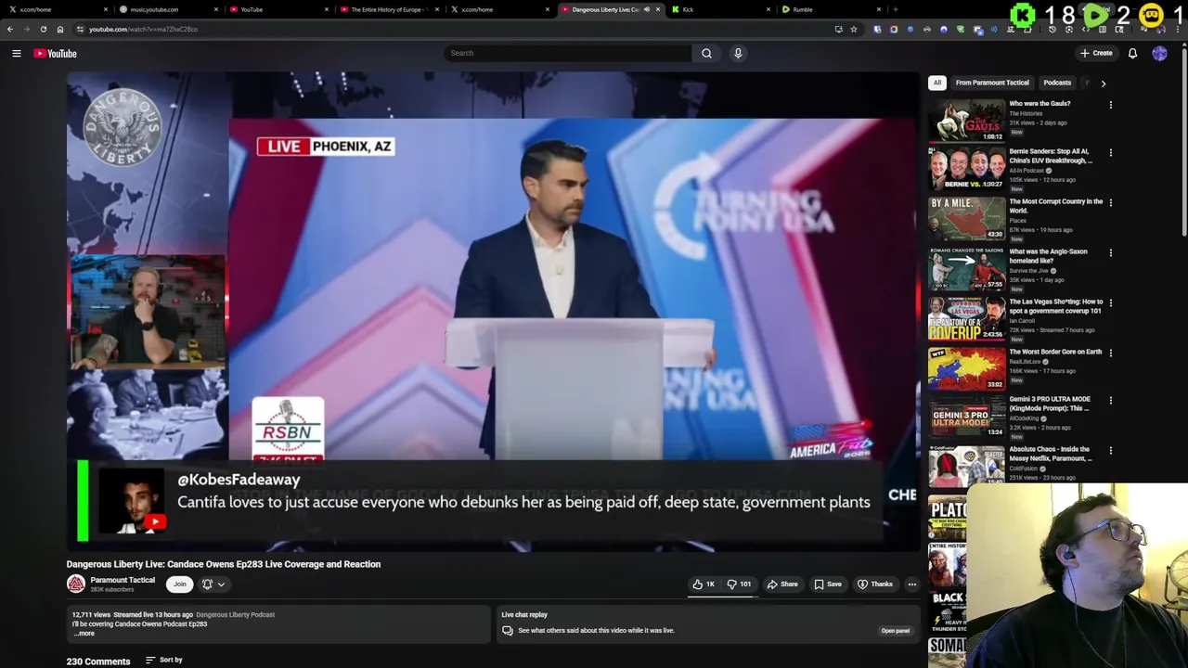Share the video
Screen dimensions: 1188x668
click(782, 584)
